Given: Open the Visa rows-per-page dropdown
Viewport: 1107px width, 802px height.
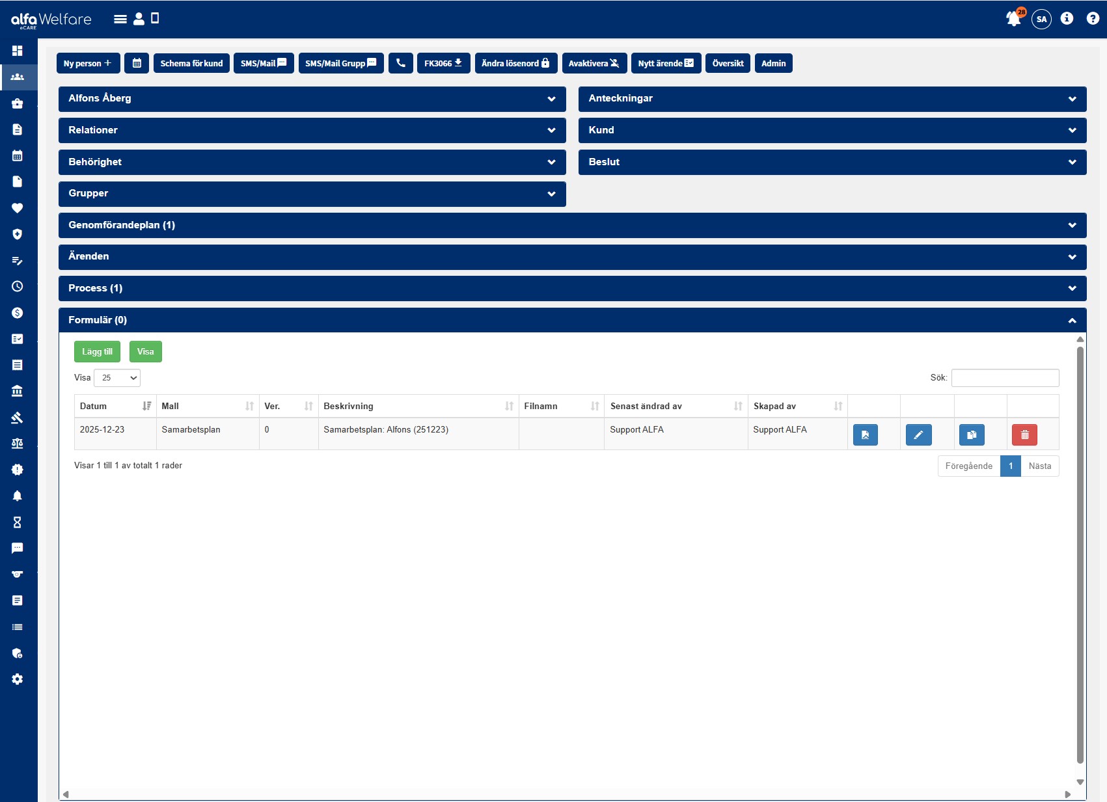Looking at the screenshot, I should (117, 378).
